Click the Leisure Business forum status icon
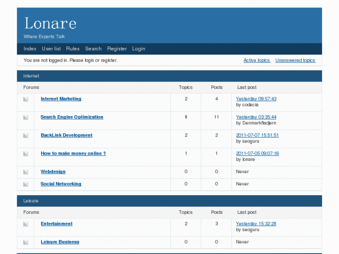The image size is (339, 254). click(x=26, y=242)
